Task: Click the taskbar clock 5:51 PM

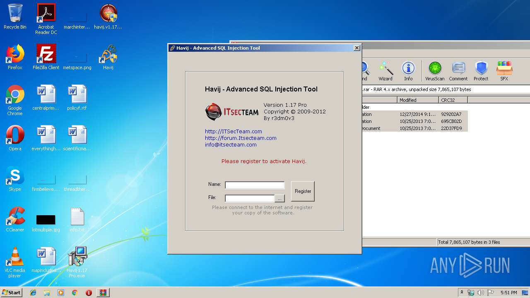Action: (x=508, y=293)
